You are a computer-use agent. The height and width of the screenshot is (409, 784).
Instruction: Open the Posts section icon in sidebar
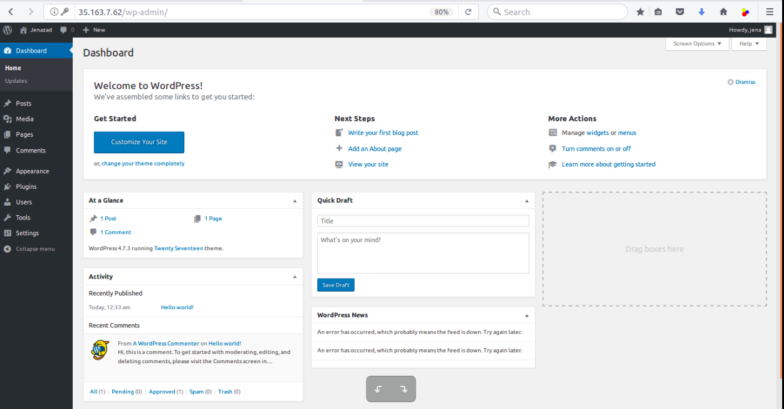point(9,103)
